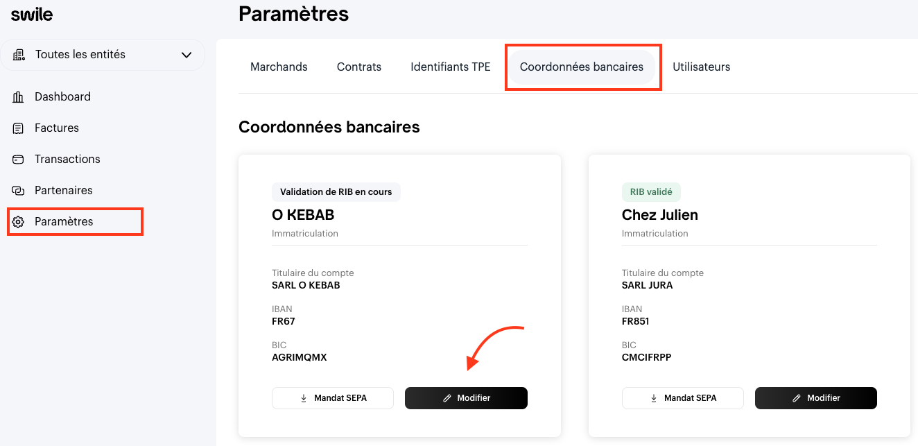Select the Coordonnées bancaires tab
Screen dimensions: 918x446
[x=582, y=67]
